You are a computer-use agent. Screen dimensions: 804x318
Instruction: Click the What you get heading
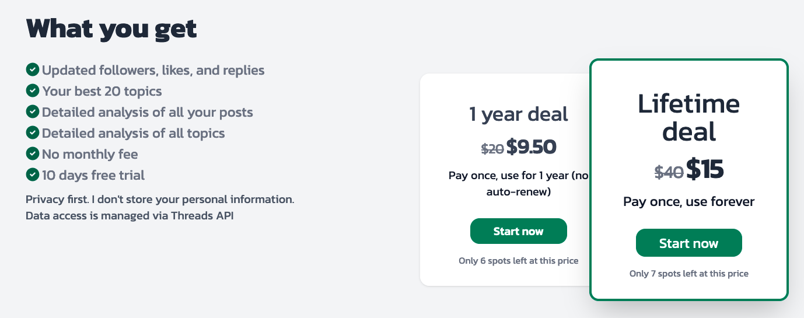pyautogui.click(x=111, y=29)
